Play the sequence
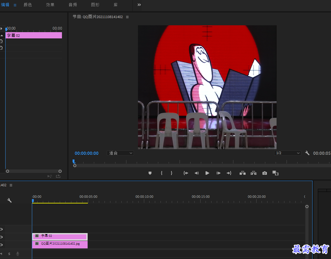 coord(207,173)
